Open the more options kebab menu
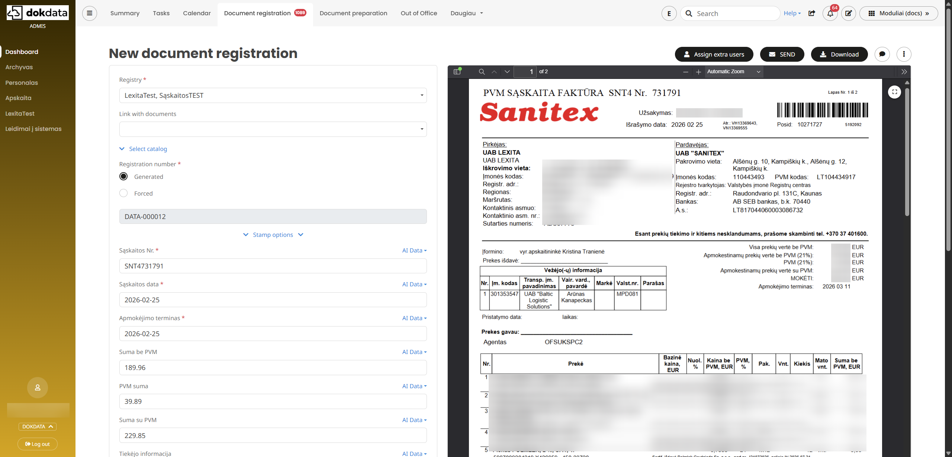 point(904,54)
